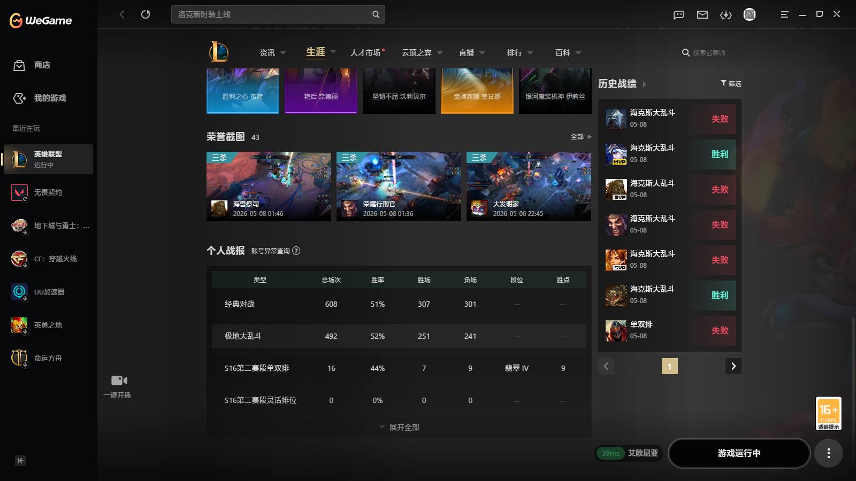
Task: Open 荣耀行刑官 triple kill screenshot
Action: click(x=399, y=187)
